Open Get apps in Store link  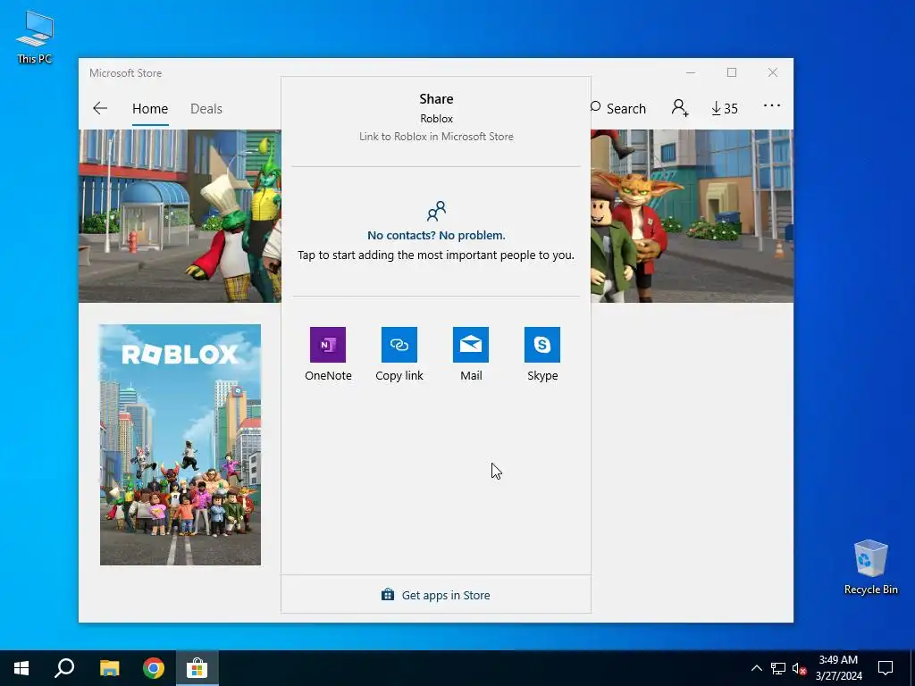click(x=436, y=595)
